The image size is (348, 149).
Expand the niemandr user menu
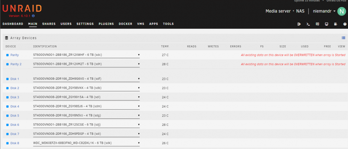click(x=324, y=11)
